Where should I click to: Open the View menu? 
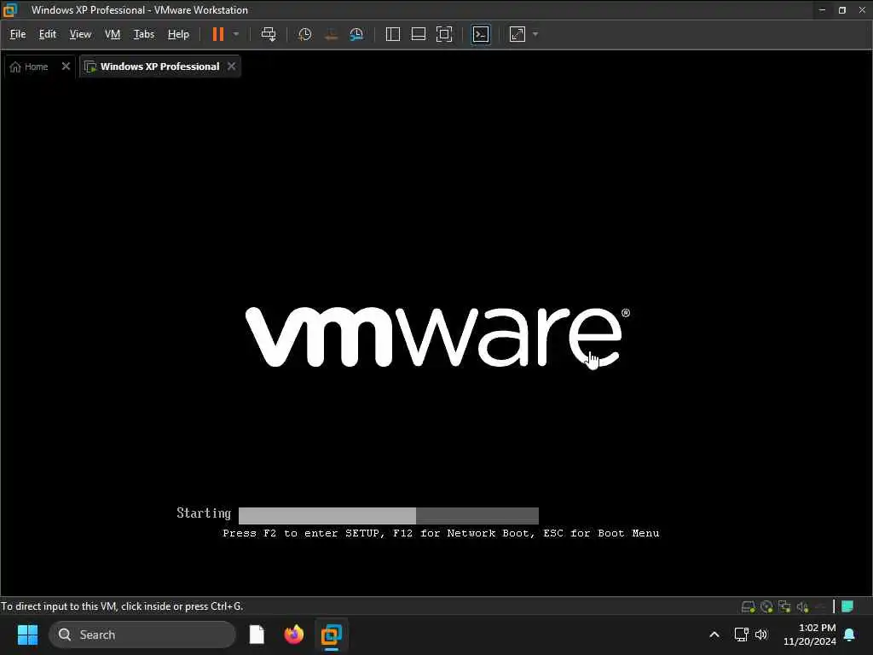80,34
